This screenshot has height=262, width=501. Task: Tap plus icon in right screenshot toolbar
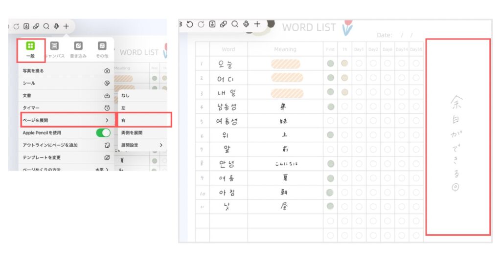click(257, 24)
